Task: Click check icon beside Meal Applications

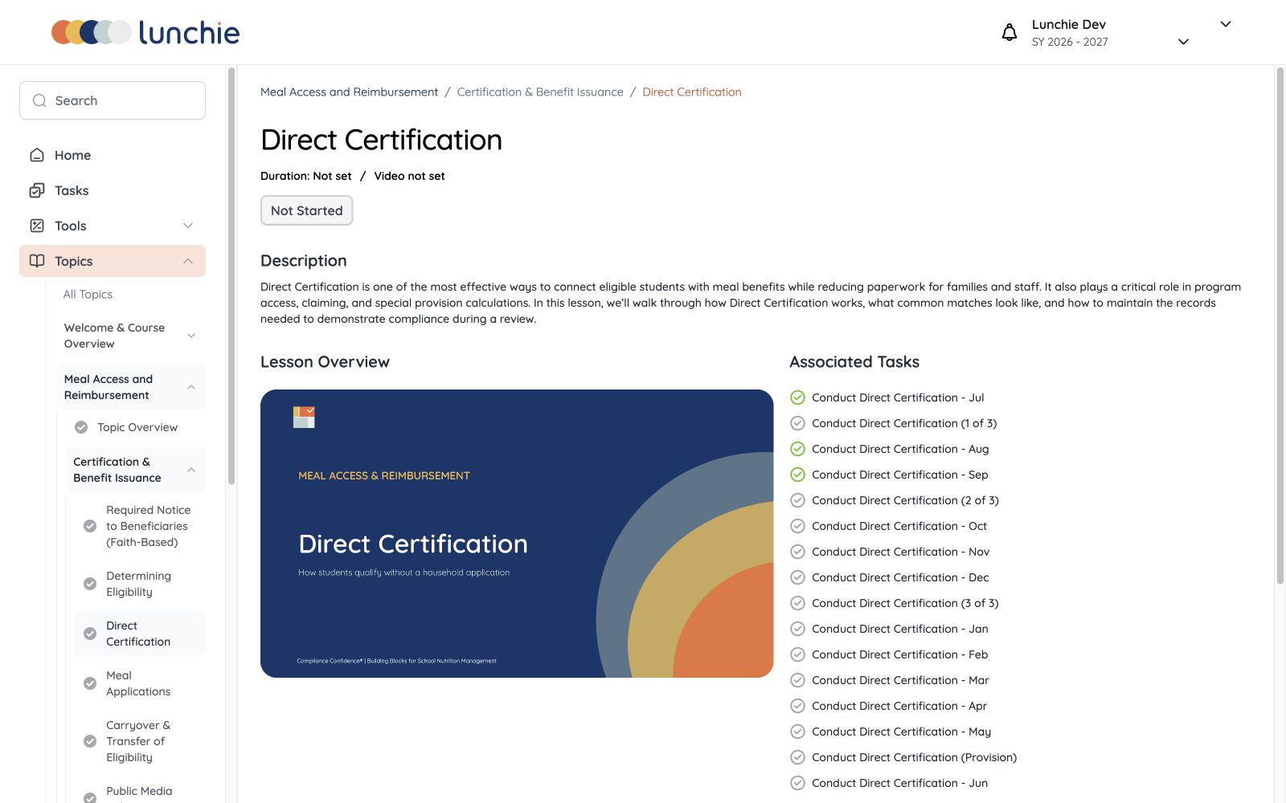Action: (90, 683)
